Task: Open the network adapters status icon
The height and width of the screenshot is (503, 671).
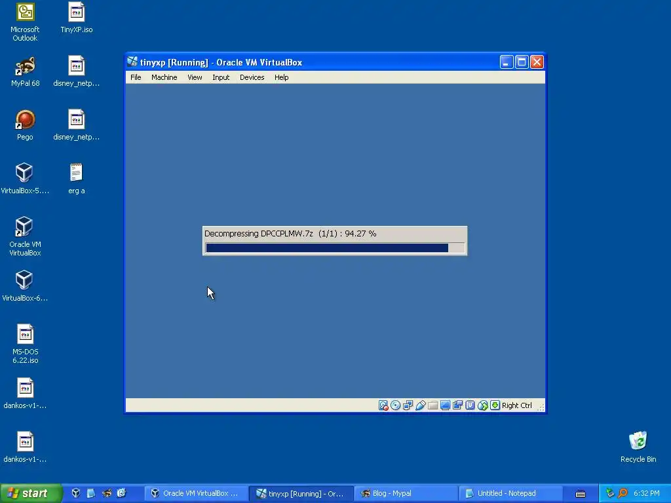Action: click(408, 405)
